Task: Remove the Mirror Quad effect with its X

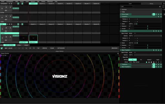Action: [158, 14]
